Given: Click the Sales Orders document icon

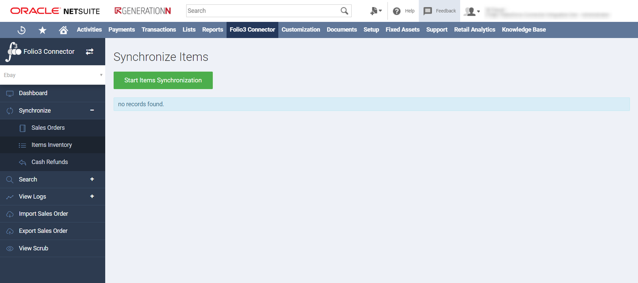Looking at the screenshot, I should (23, 128).
